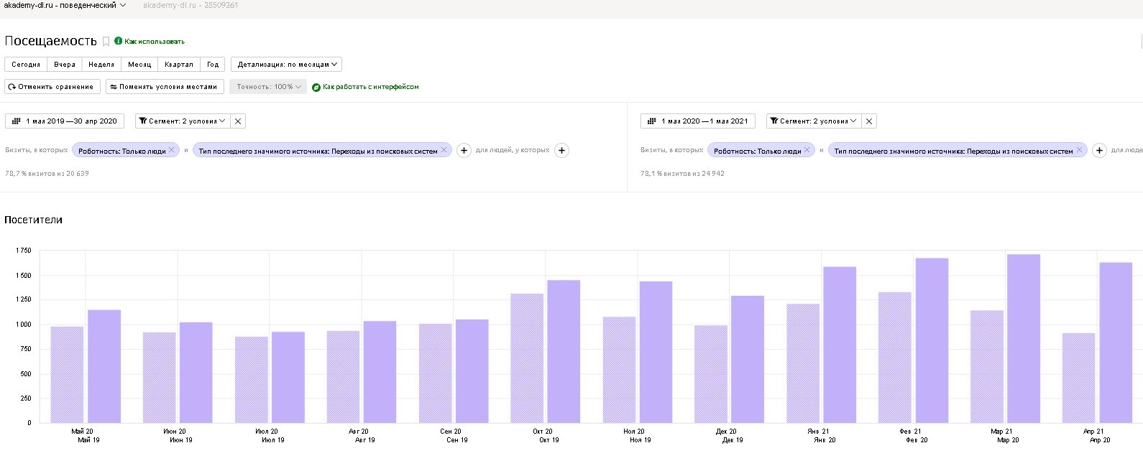The width and height of the screenshot is (1143, 471).
Task: Add a visit condition in right segment
Action: 1099,151
